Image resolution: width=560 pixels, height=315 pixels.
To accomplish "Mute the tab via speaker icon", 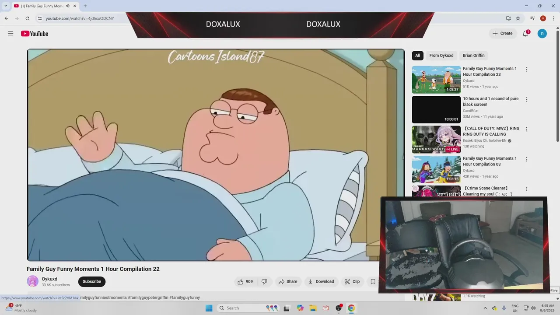I will 68,6.
